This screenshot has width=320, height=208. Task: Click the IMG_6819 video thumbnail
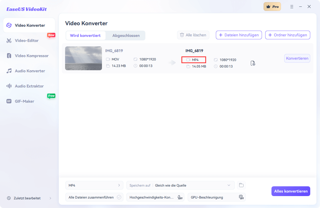(x=84, y=58)
